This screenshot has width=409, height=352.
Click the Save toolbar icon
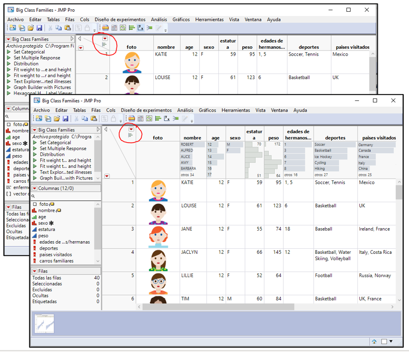tap(66, 119)
